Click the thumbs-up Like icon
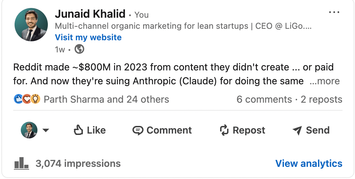The height and width of the screenshot is (179, 355). tap(78, 130)
